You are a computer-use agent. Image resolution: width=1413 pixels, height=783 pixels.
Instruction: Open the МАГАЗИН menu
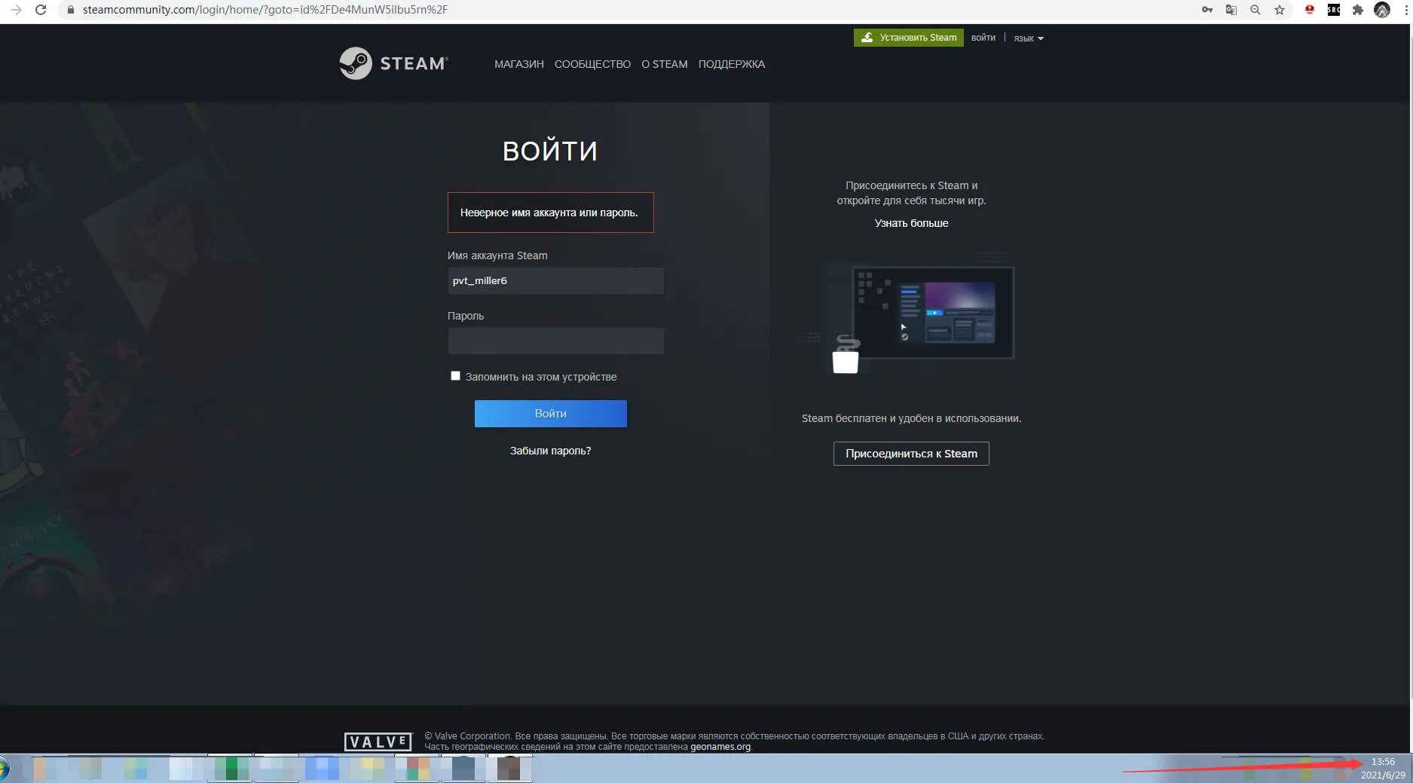click(x=519, y=64)
